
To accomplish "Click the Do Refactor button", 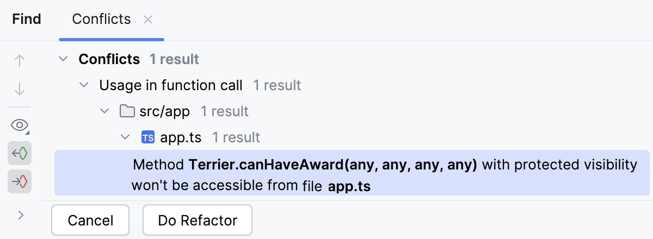I will pos(198,221).
